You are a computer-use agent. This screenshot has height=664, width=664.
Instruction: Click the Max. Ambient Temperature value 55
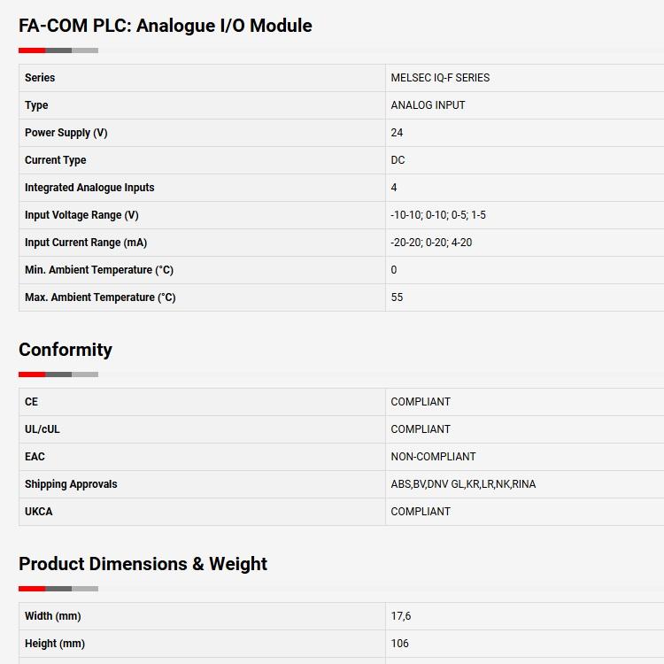pos(397,297)
